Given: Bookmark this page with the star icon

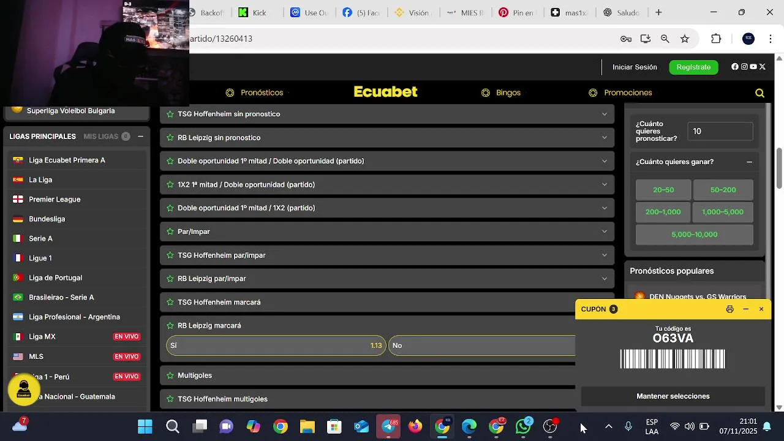Looking at the screenshot, I should pyautogui.click(x=685, y=39).
